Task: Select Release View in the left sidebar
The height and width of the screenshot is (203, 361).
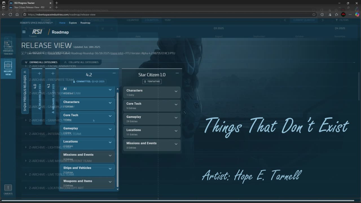Action: tap(8, 69)
